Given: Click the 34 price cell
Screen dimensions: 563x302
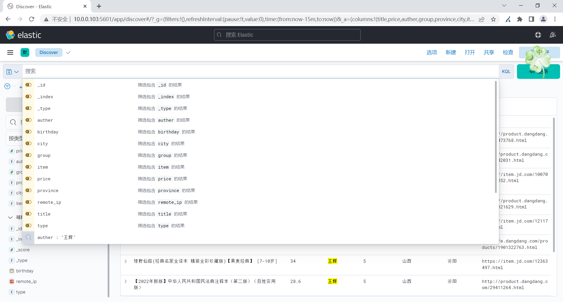Looking at the screenshot, I should 293,261.
